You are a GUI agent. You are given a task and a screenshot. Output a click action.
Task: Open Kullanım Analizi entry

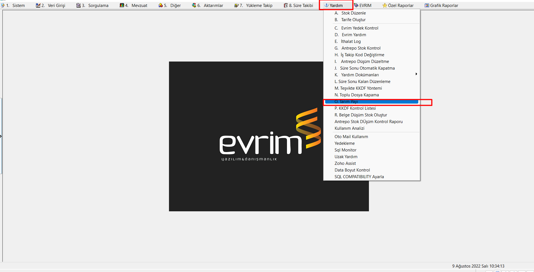pos(371,128)
